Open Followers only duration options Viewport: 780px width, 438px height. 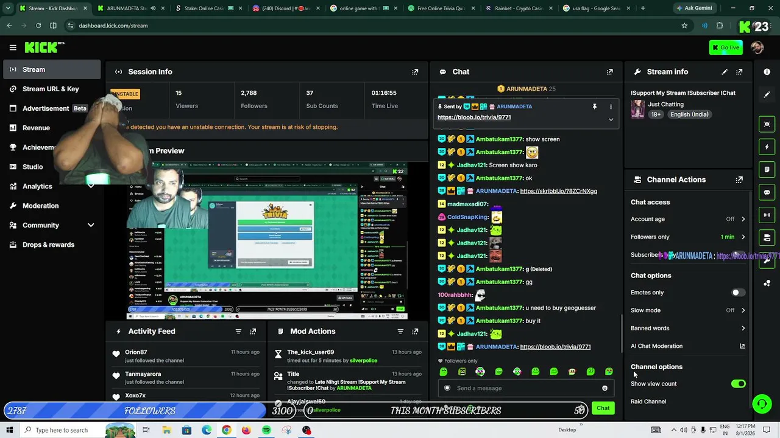coord(688,237)
